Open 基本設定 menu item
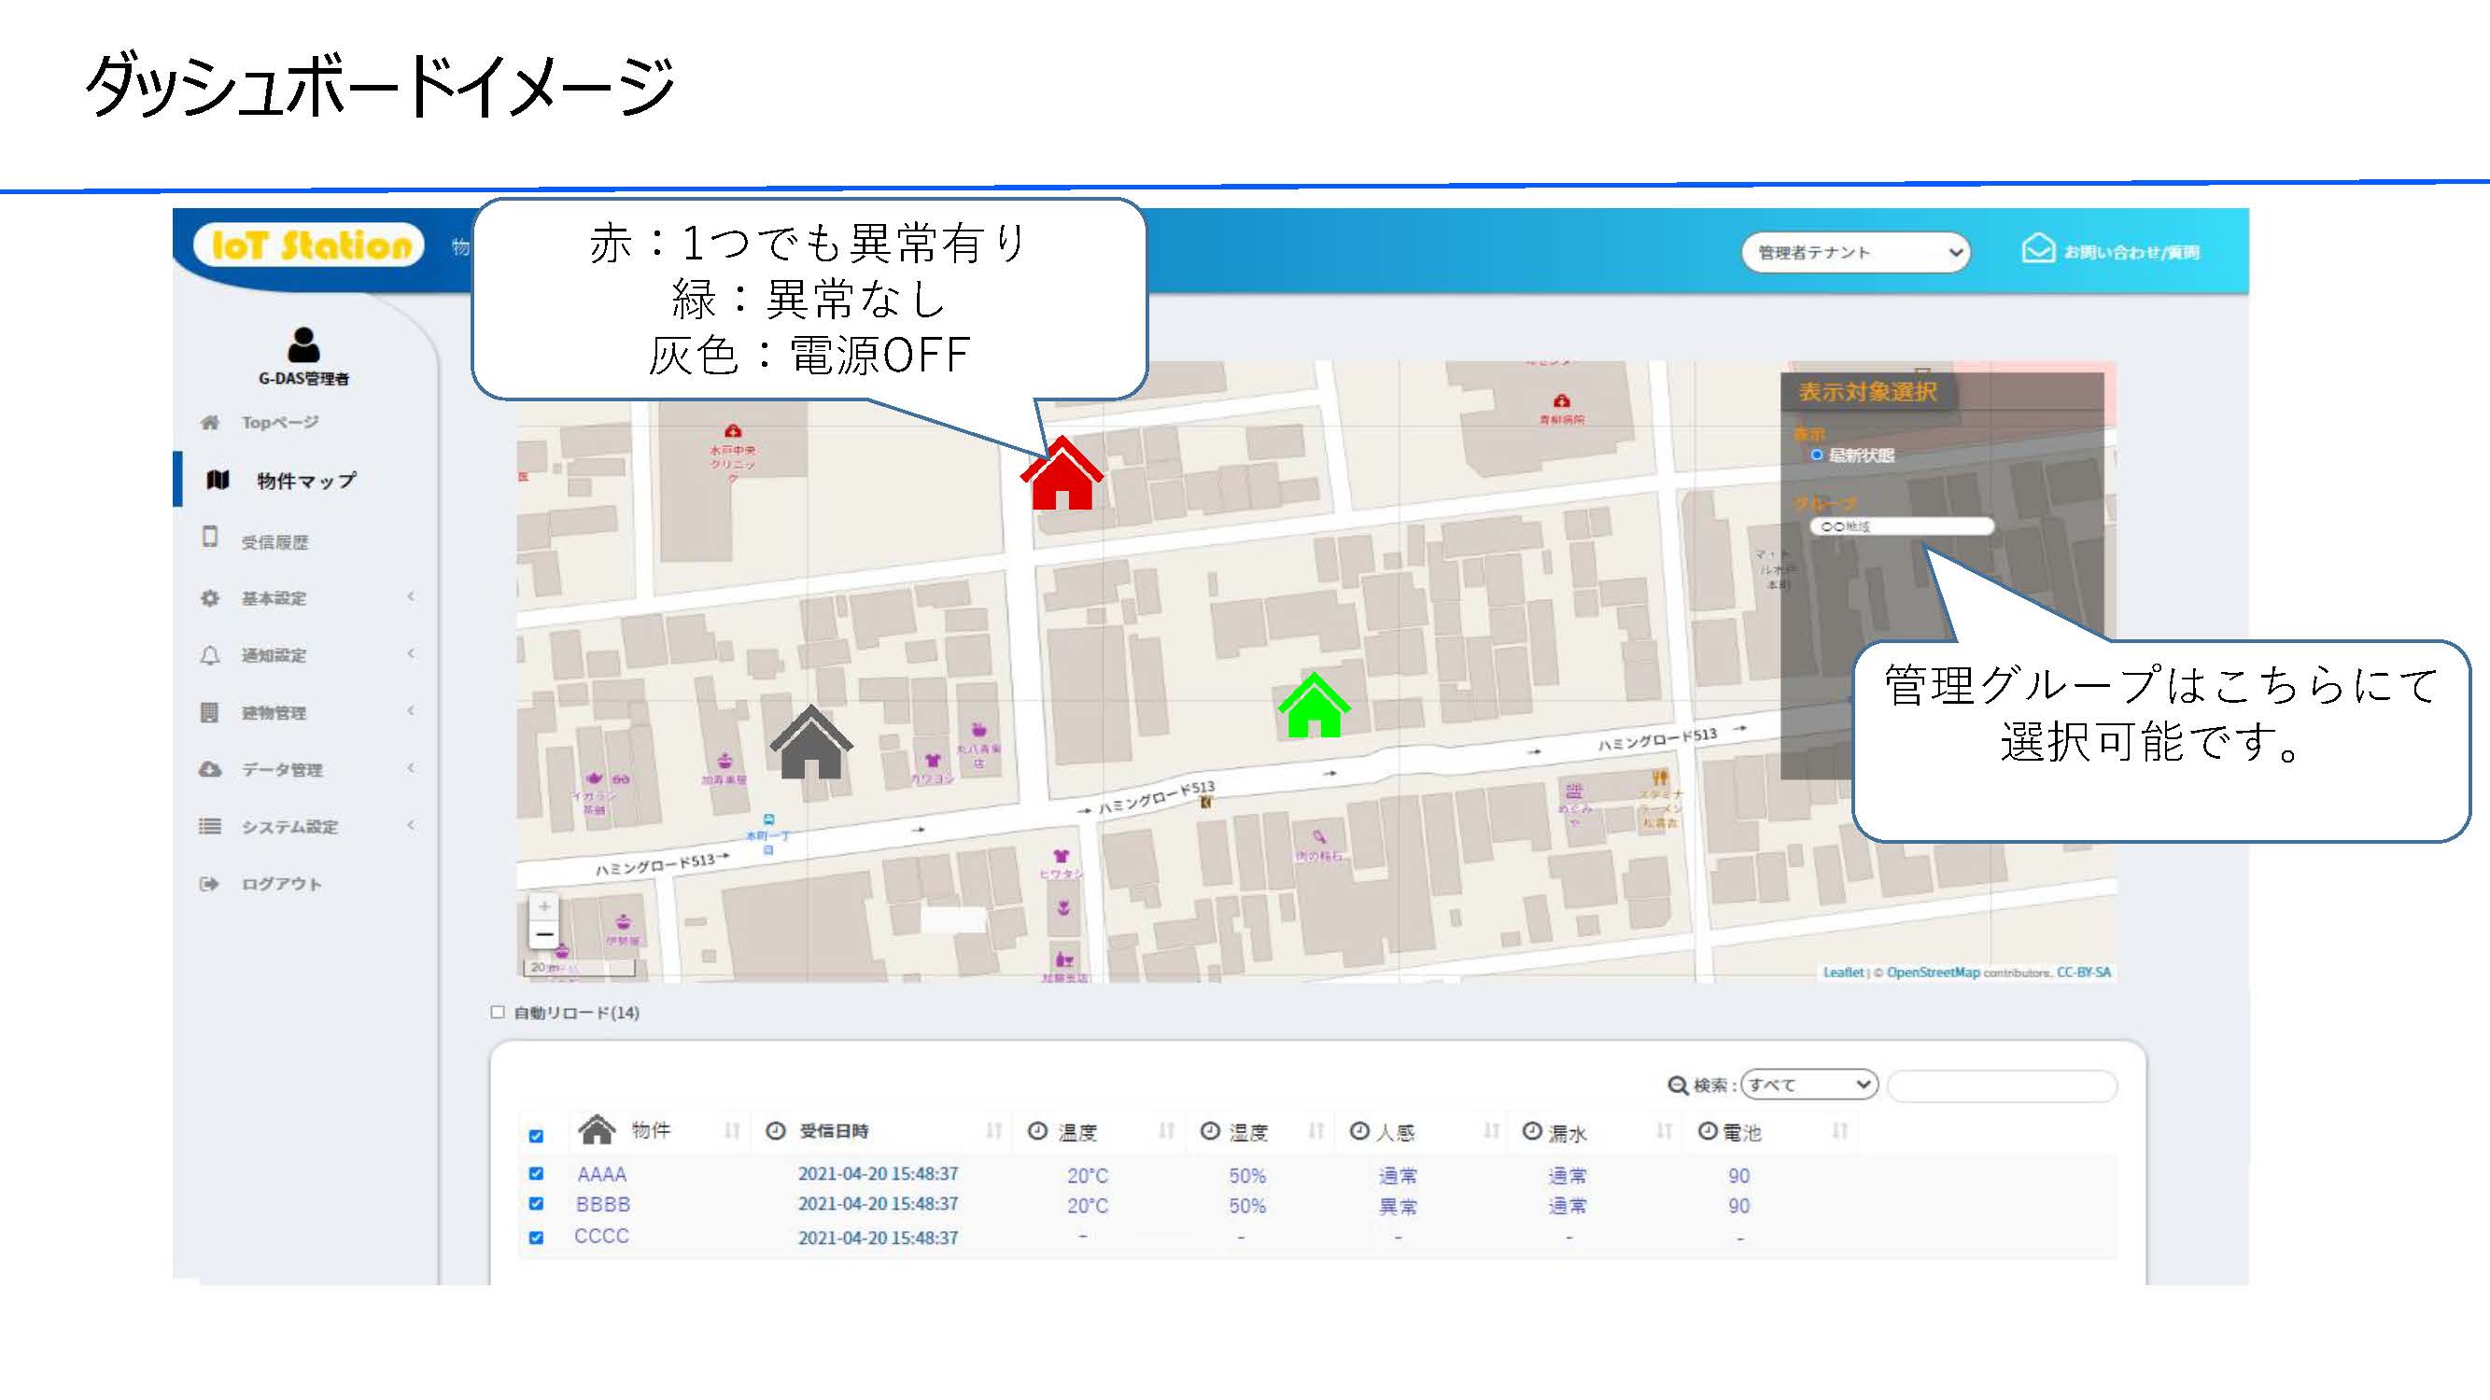 [x=274, y=598]
